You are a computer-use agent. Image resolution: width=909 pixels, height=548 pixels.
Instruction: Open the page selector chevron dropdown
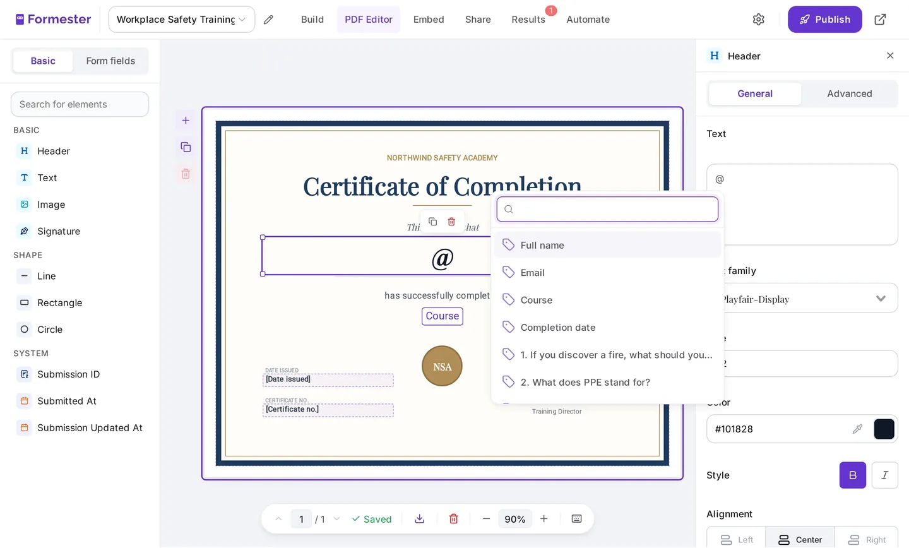coord(336,519)
